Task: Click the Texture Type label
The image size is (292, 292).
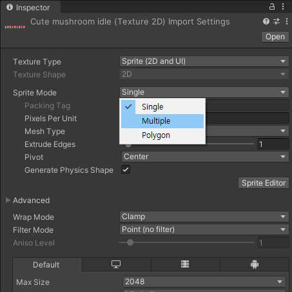Action: pos(37,62)
